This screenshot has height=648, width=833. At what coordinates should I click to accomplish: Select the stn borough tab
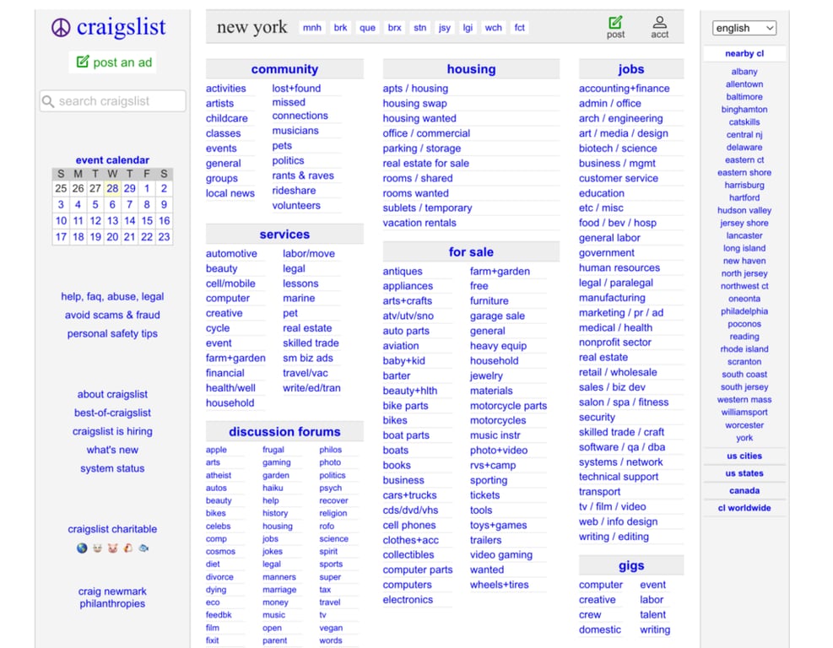419,27
